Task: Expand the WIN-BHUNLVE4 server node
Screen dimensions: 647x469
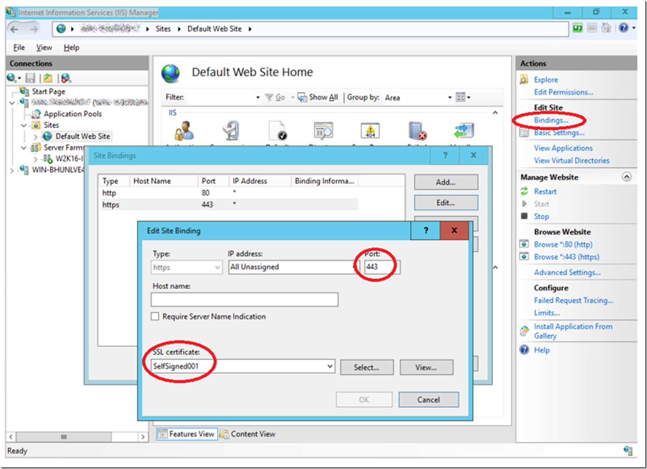Action: point(12,170)
